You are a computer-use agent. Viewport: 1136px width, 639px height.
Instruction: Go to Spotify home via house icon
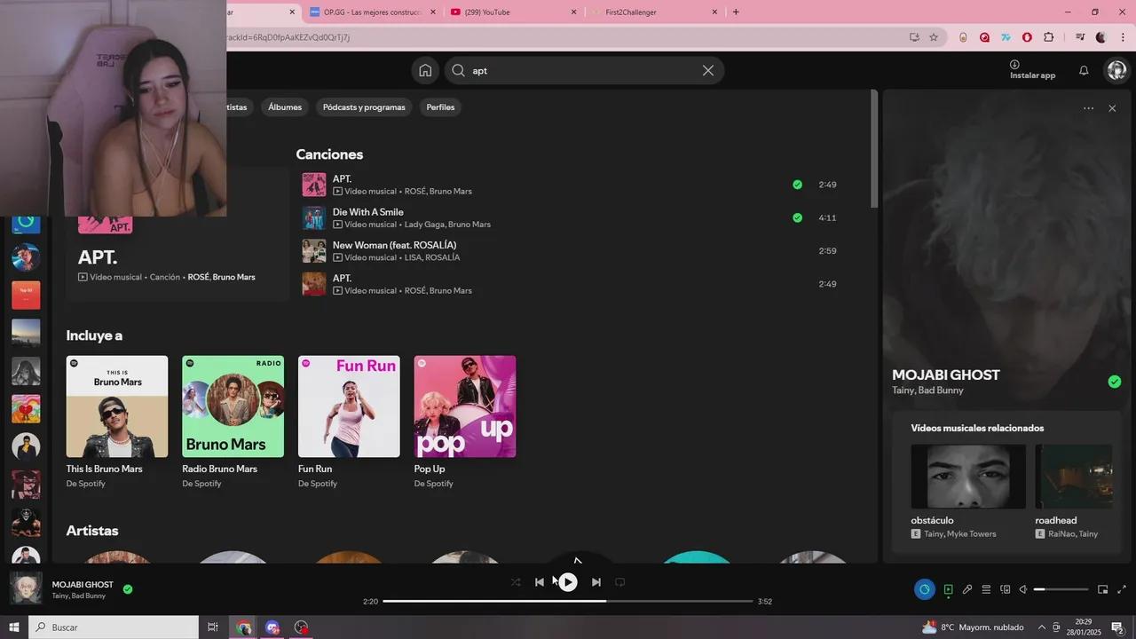425,71
